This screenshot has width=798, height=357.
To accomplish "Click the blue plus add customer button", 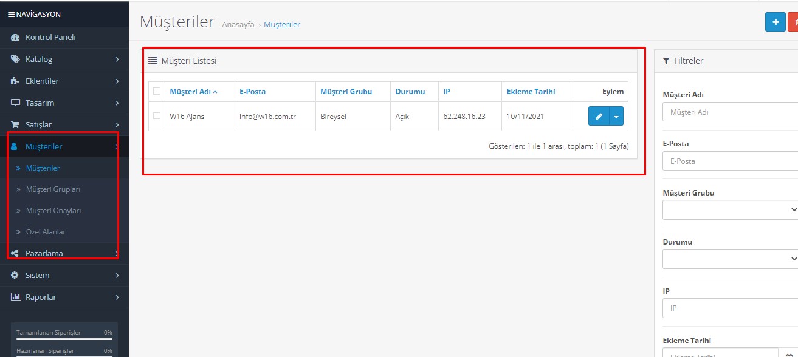I will (x=775, y=22).
